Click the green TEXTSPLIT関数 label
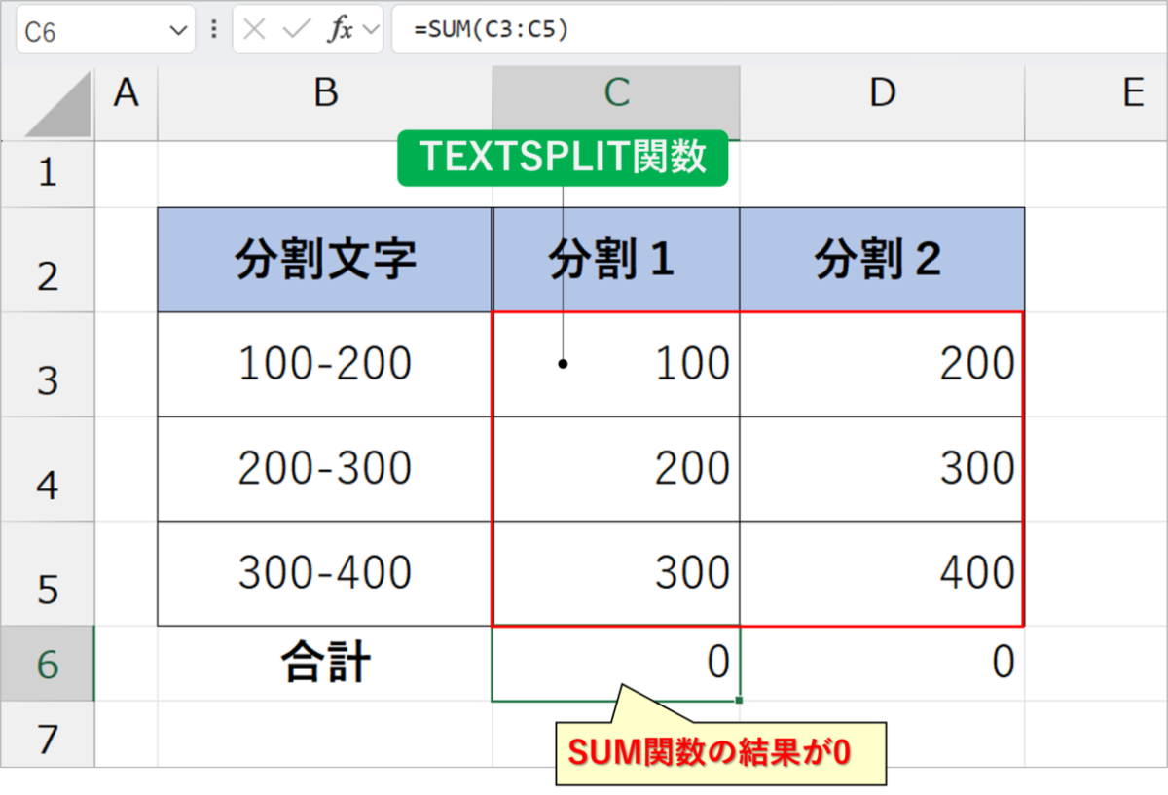This screenshot has width=1168, height=795. tap(563, 158)
